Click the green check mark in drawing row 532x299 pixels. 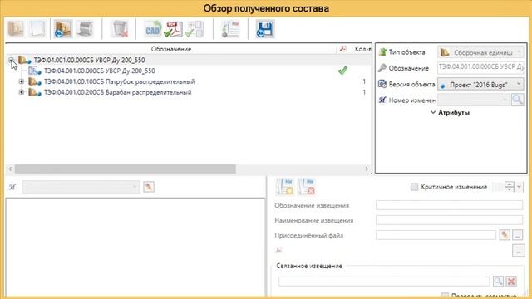tap(342, 71)
